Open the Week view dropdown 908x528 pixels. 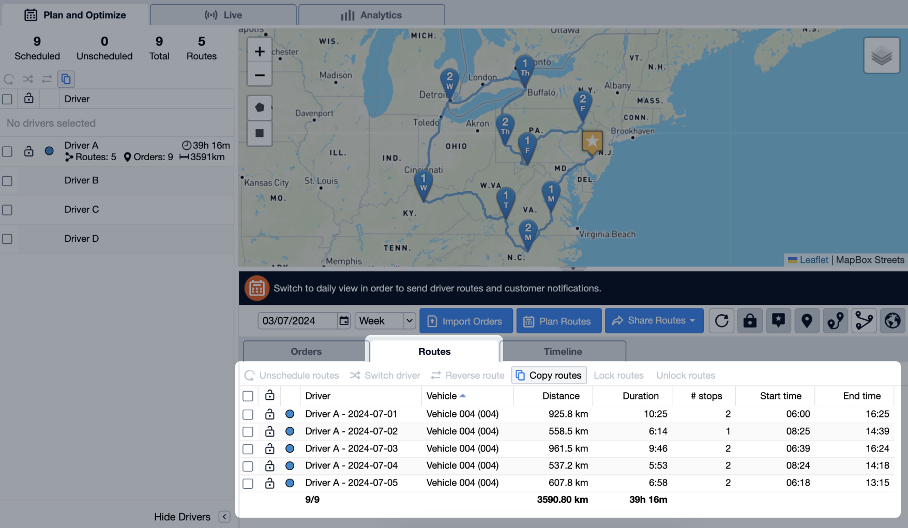pyautogui.click(x=385, y=320)
